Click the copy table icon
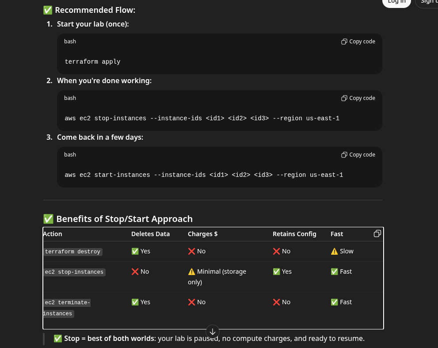 coord(377,233)
